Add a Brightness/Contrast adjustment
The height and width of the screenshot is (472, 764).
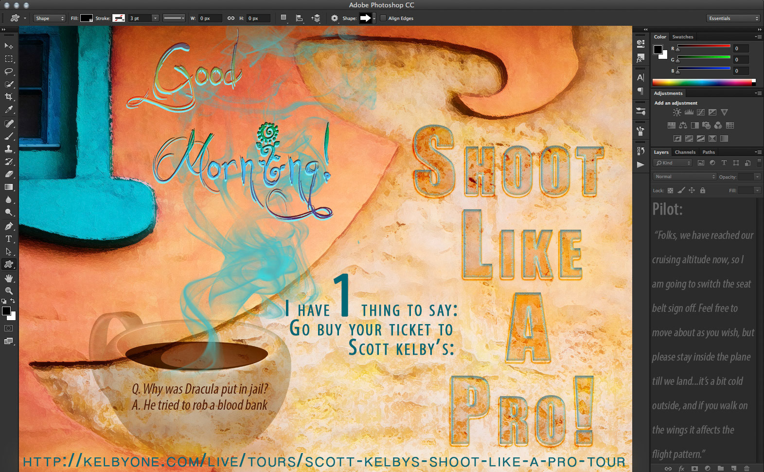677,112
